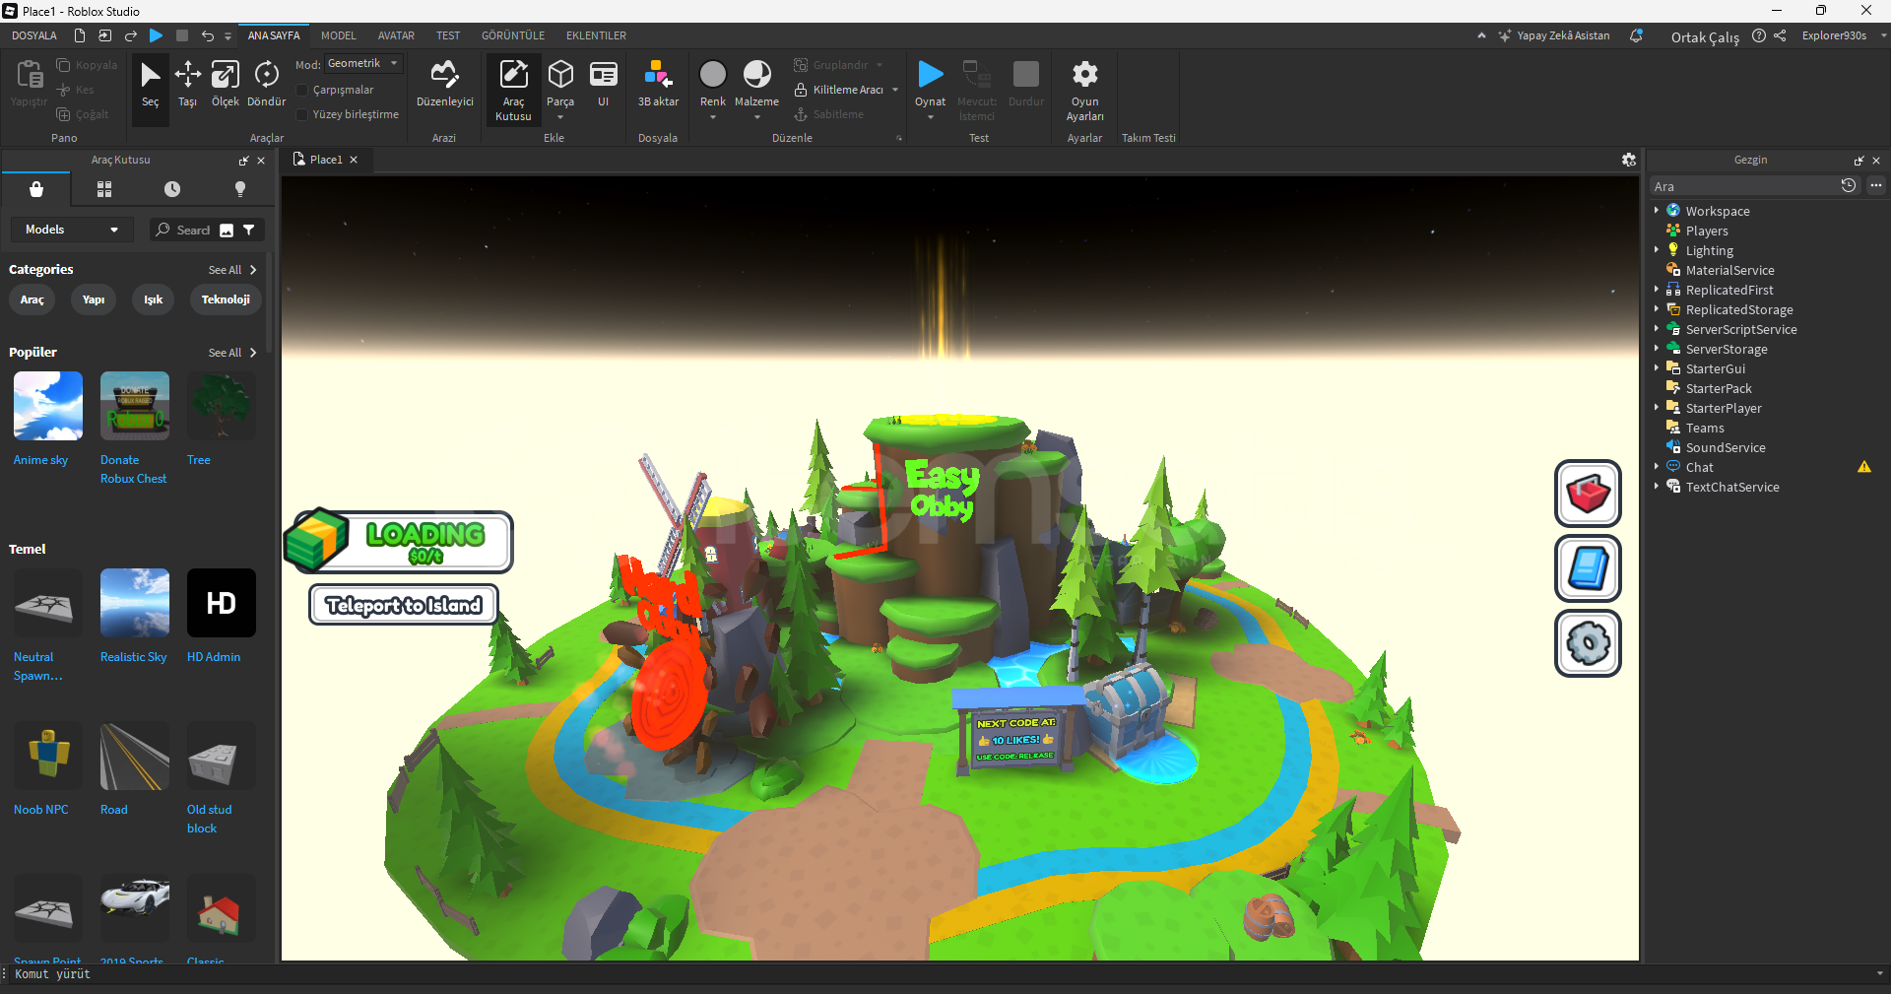Image resolution: width=1891 pixels, height=994 pixels.
Task: Switch to the MODEL ribbon tab
Action: [x=339, y=35]
